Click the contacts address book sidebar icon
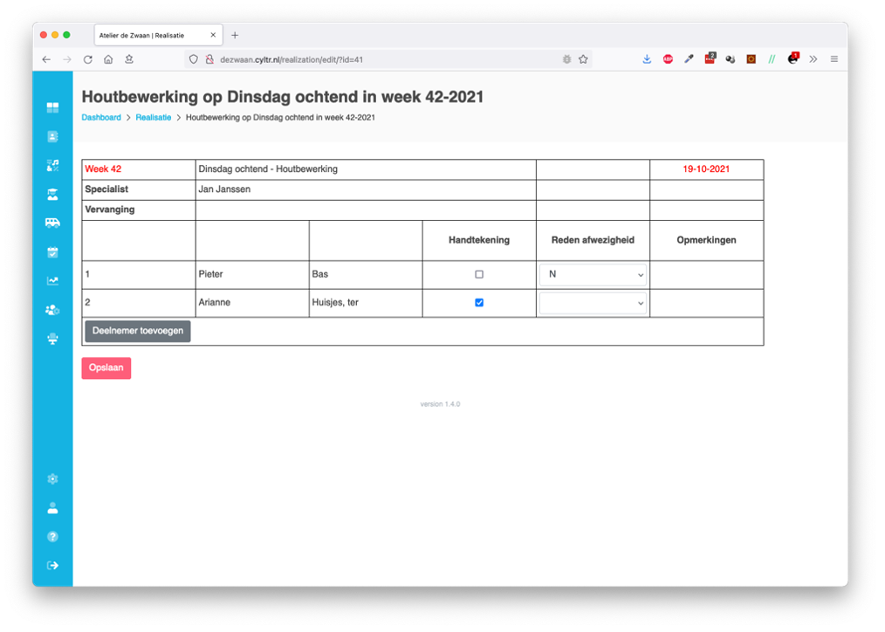 (x=52, y=136)
